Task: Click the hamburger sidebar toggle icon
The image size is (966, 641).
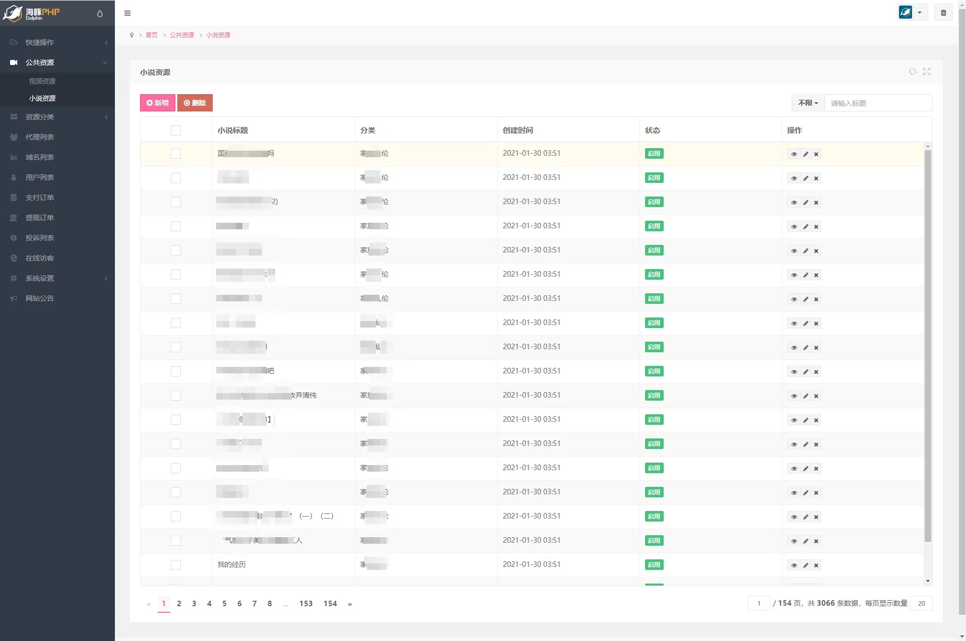Action: pyautogui.click(x=127, y=13)
